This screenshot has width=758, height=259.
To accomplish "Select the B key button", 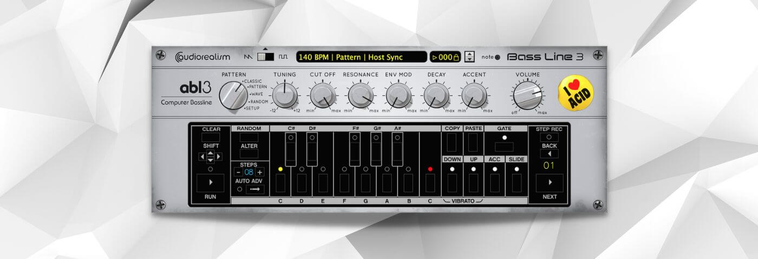I will click(x=409, y=183).
